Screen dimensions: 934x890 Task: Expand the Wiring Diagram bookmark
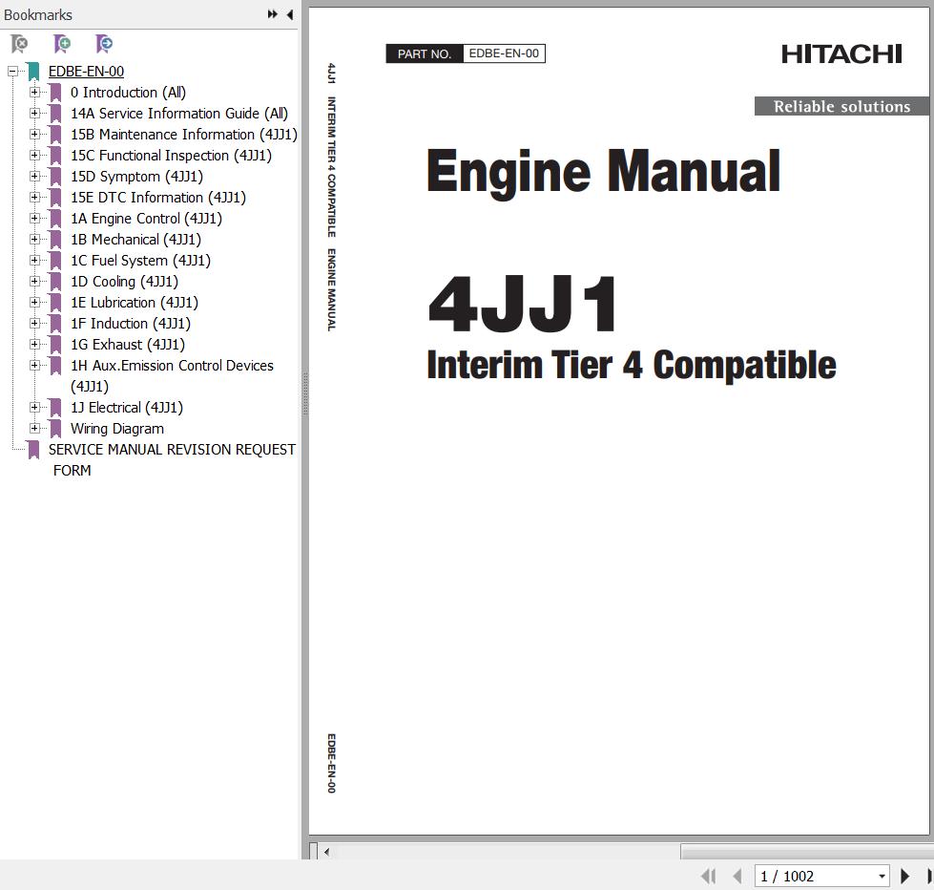click(x=34, y=429)
